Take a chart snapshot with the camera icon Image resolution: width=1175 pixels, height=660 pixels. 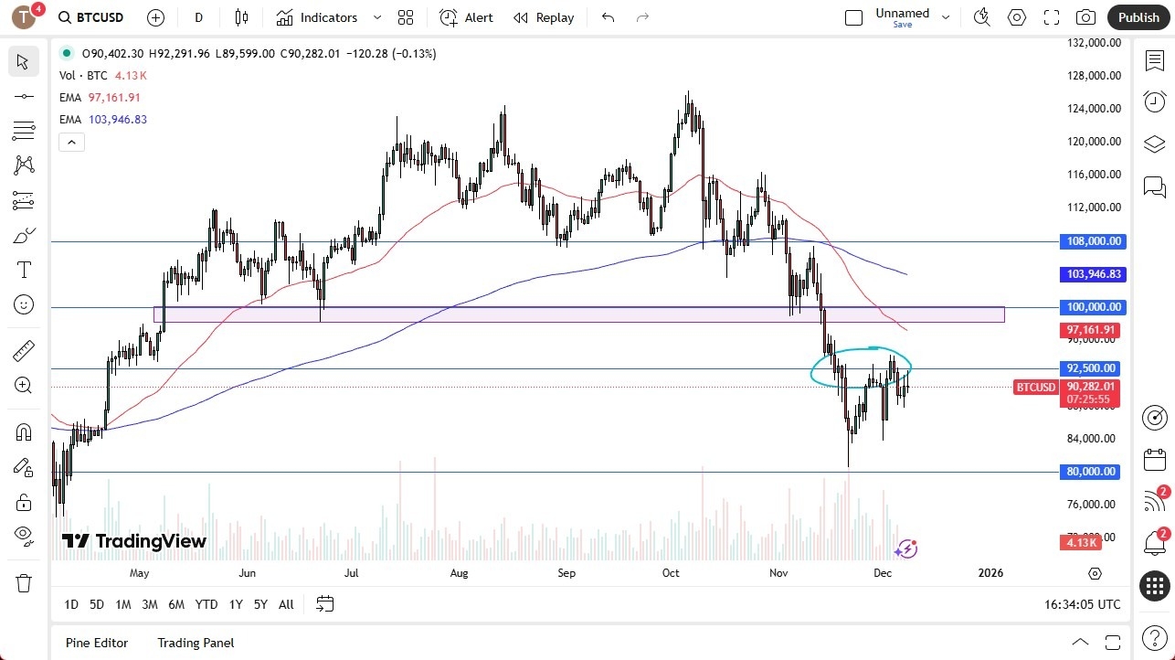pos(1085,16)
